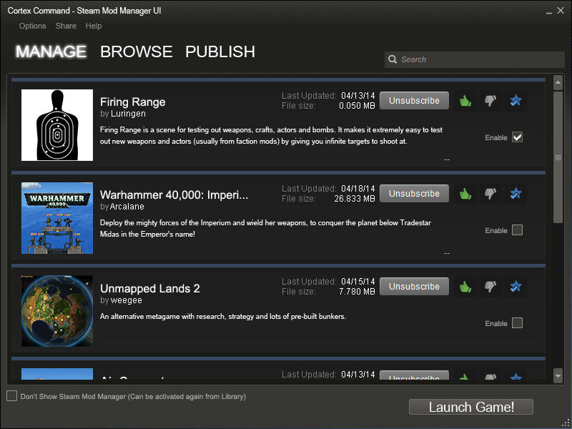Click the scrollbar up arrow

(x=558, y=83)
